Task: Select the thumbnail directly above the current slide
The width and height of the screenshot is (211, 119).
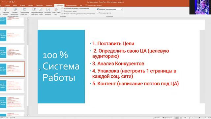Action: pyautogui.click(x=12, y=52)
